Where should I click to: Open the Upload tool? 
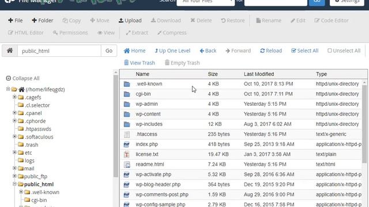(x=130, y=21)
